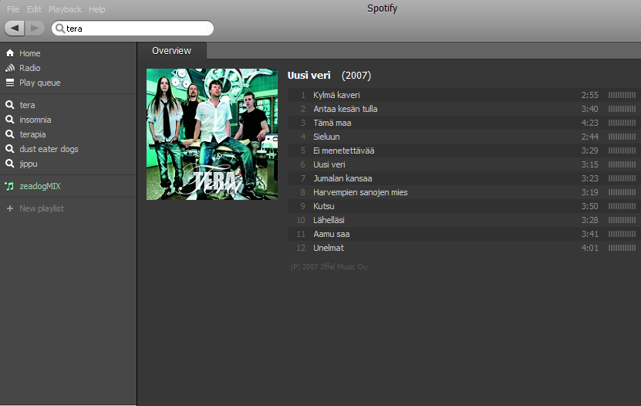Screen dimensions: 641x406
Task: Click search icon beside 'insomnia'
Action: [10, 120]
